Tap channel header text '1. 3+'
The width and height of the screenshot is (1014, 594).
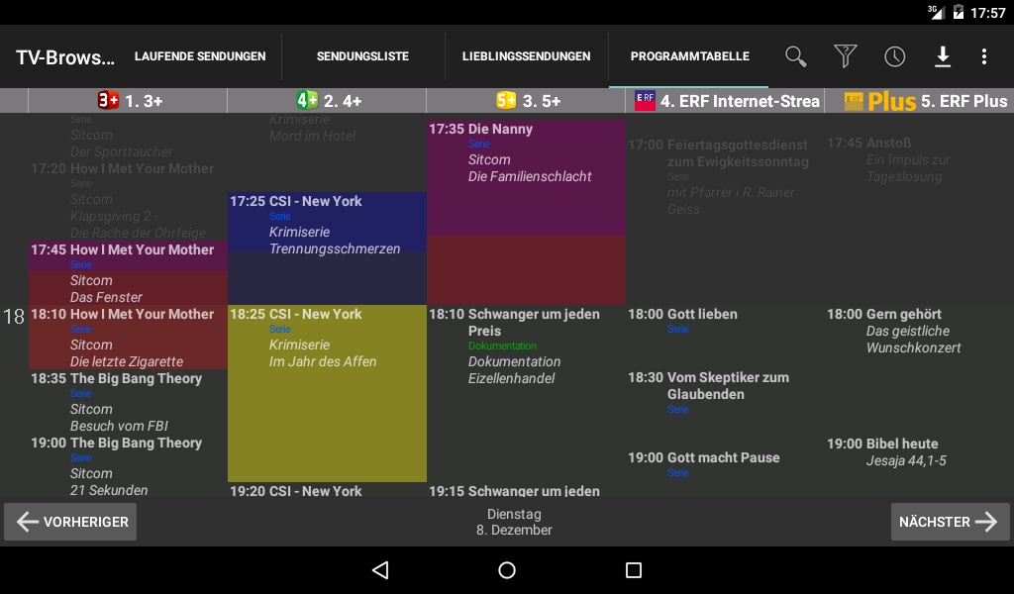(144, 101)
